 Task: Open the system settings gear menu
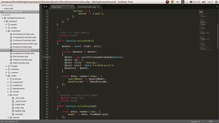(217, 2)
